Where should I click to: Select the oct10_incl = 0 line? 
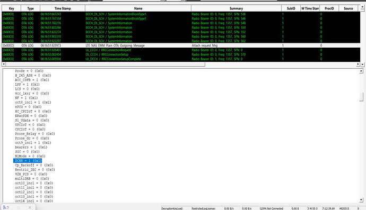pos(34,183)
